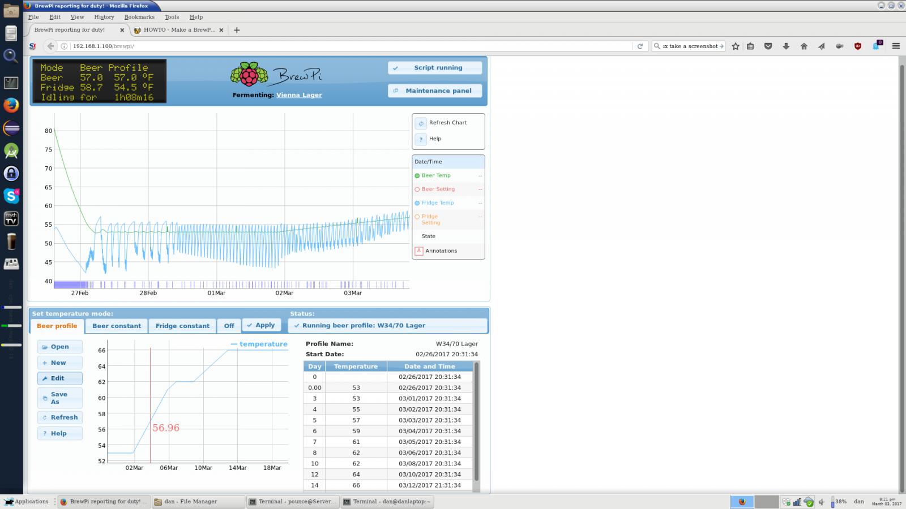Viewport: 906px width, 509px height.
Task: Click the battery level indicator
Action: click(x=839, y=502)
